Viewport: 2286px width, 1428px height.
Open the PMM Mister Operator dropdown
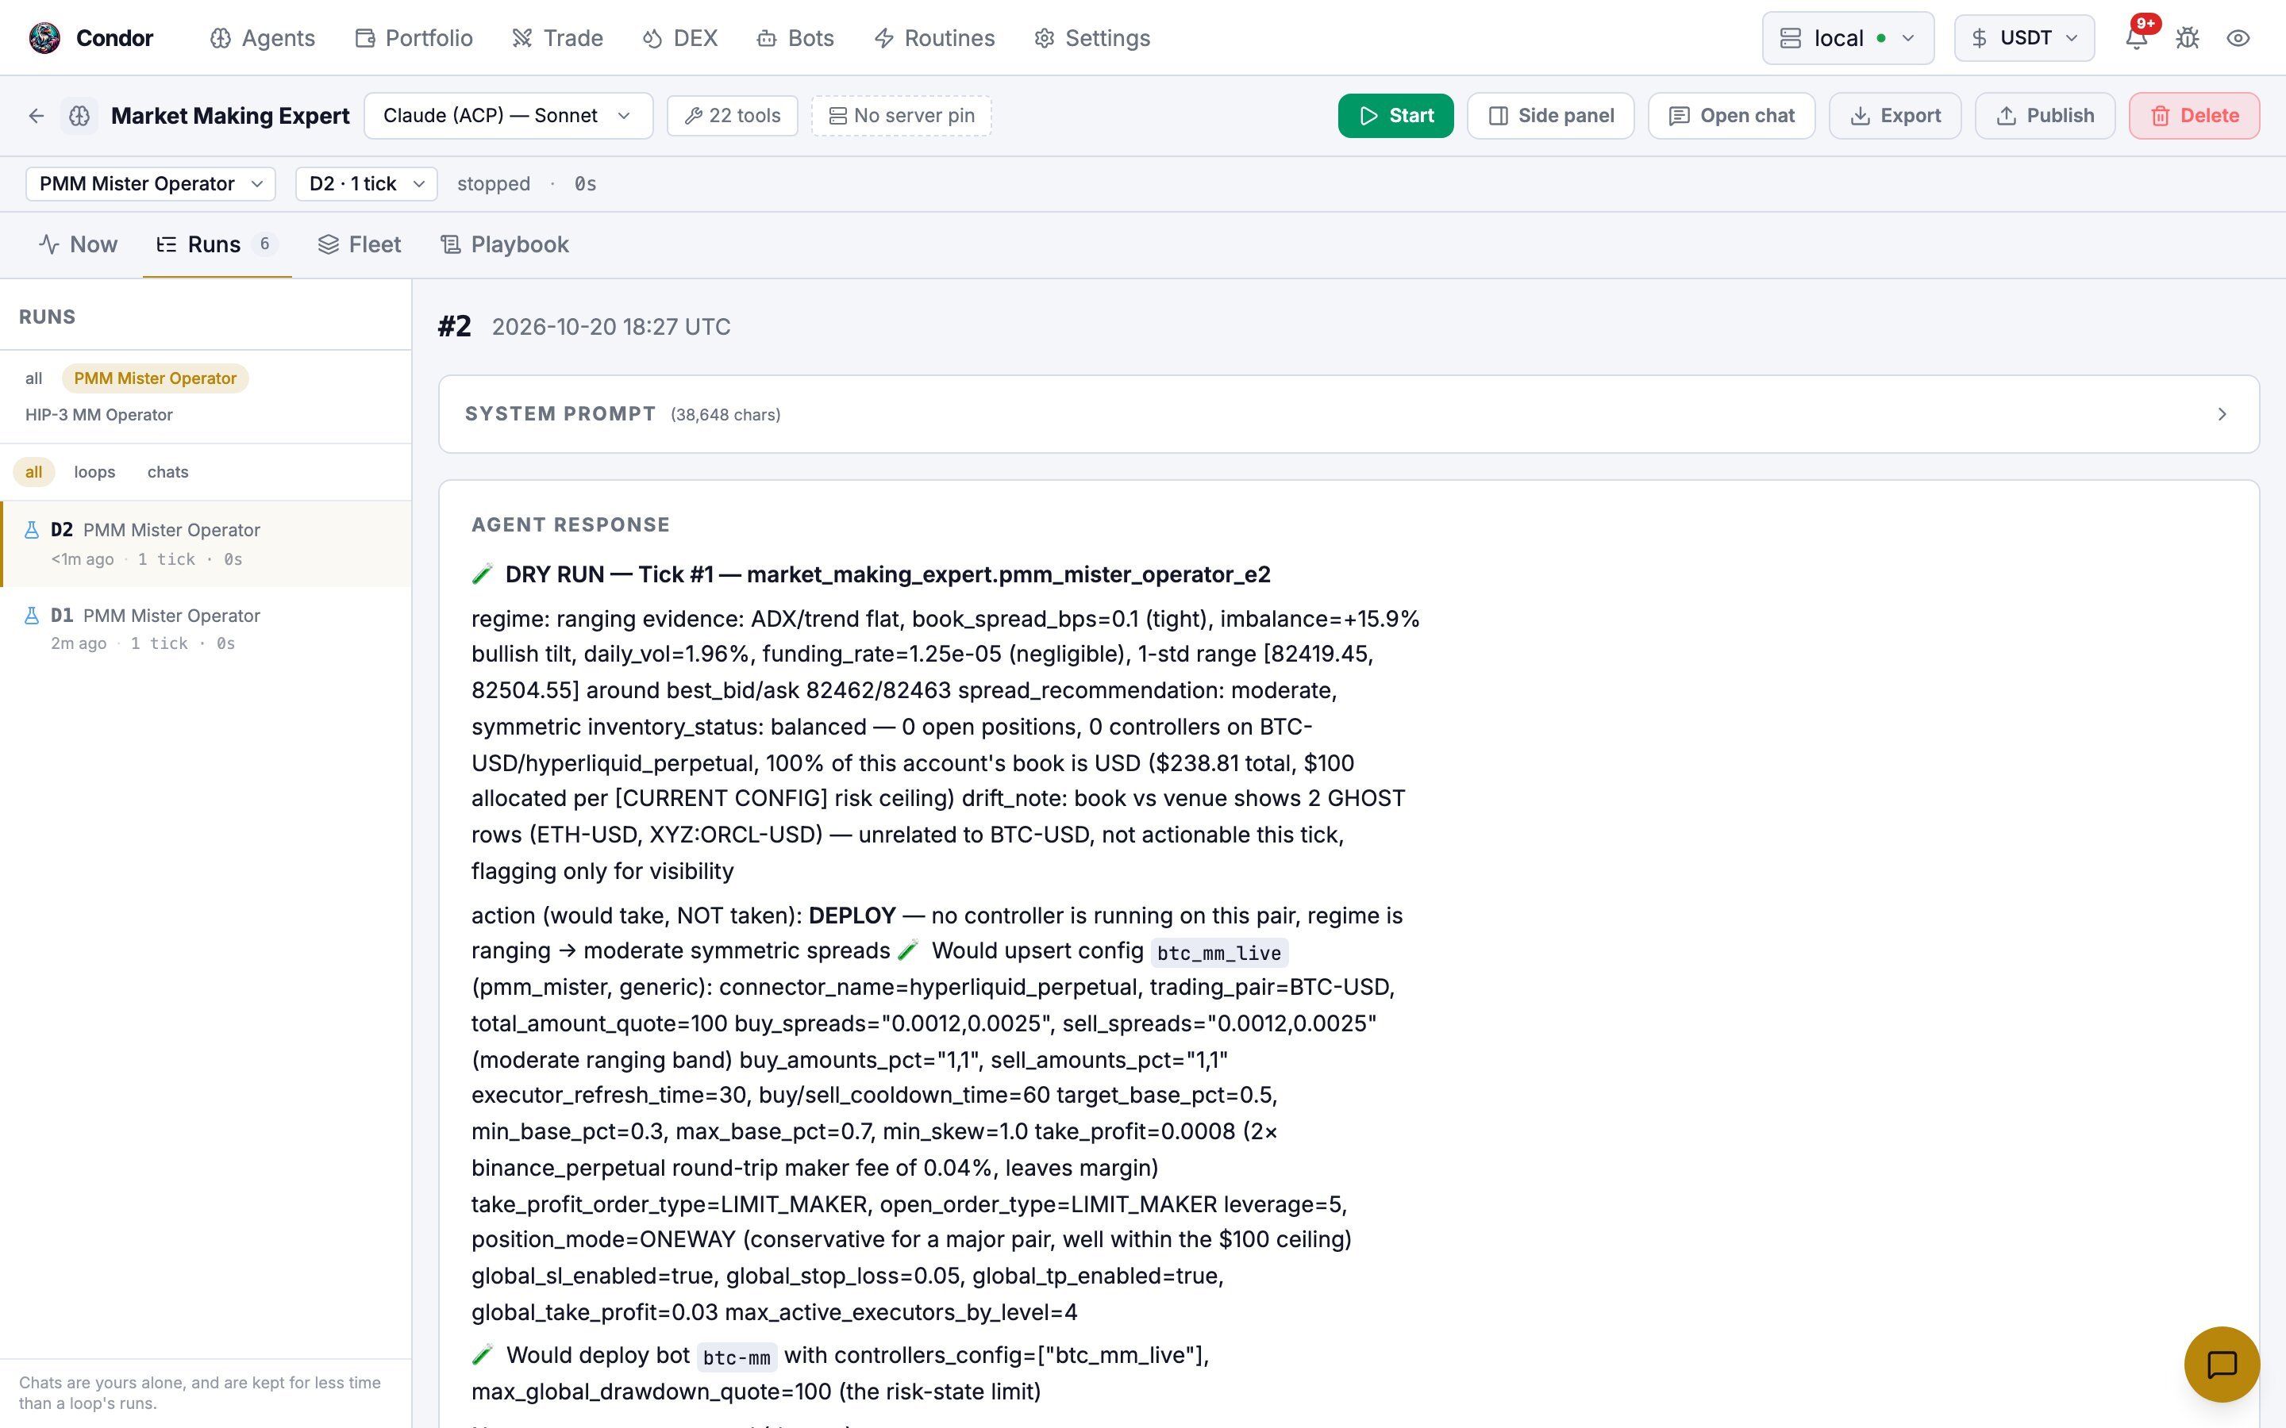point(151,183)
